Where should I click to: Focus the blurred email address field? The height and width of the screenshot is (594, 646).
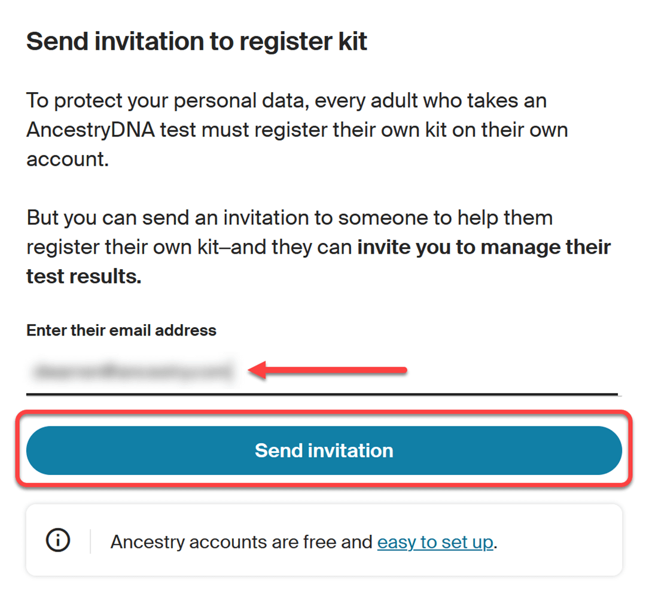click(x=132, y=371)
